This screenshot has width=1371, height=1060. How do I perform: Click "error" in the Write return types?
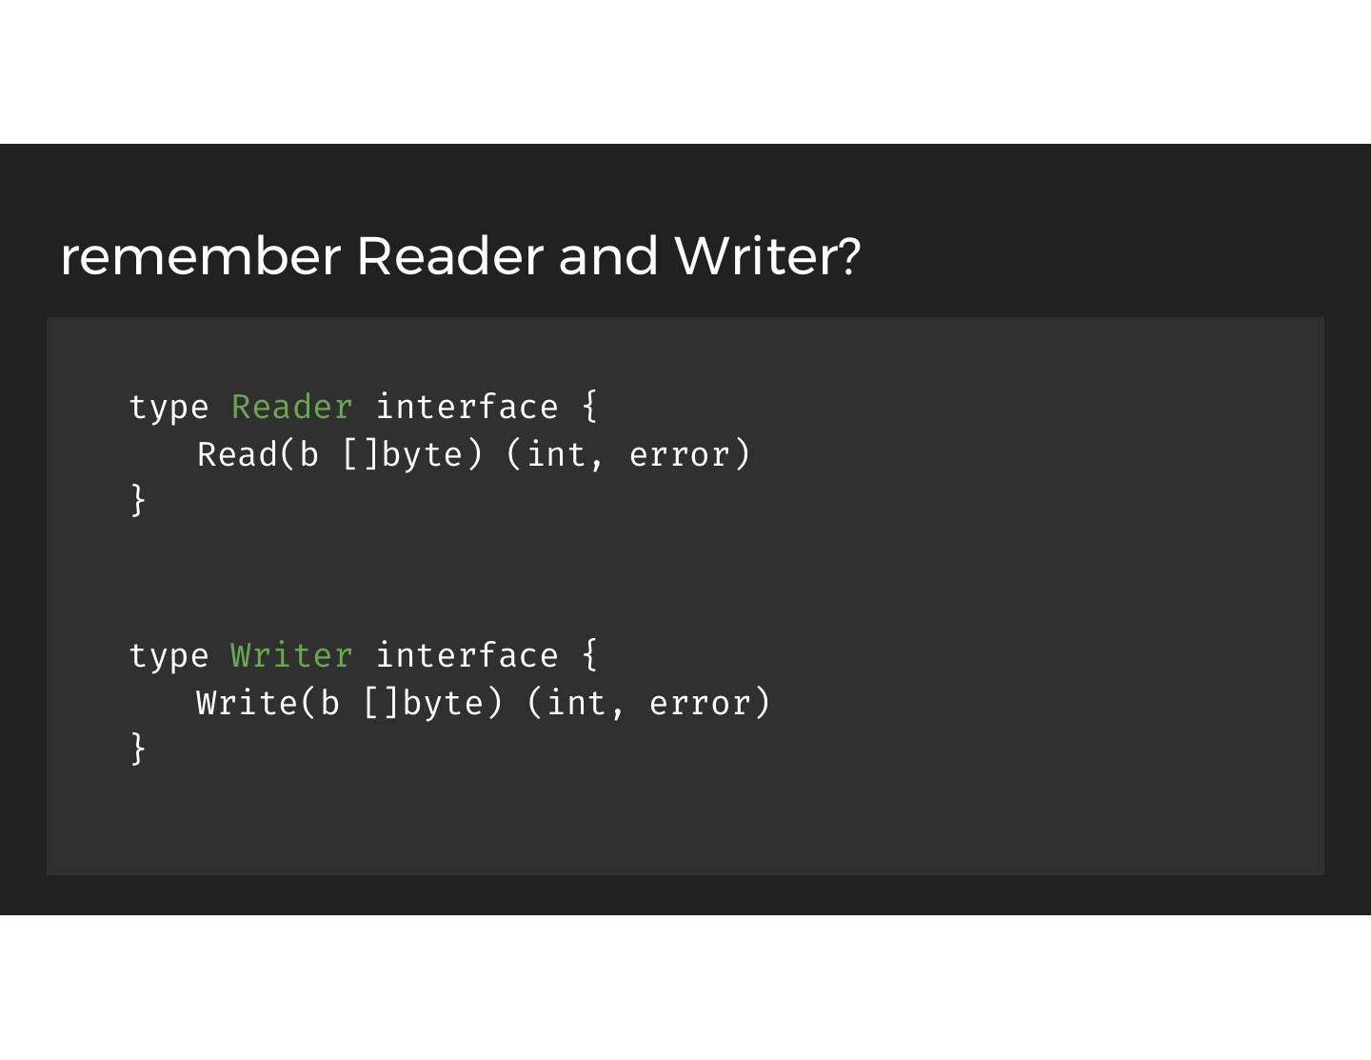[700, 704]
